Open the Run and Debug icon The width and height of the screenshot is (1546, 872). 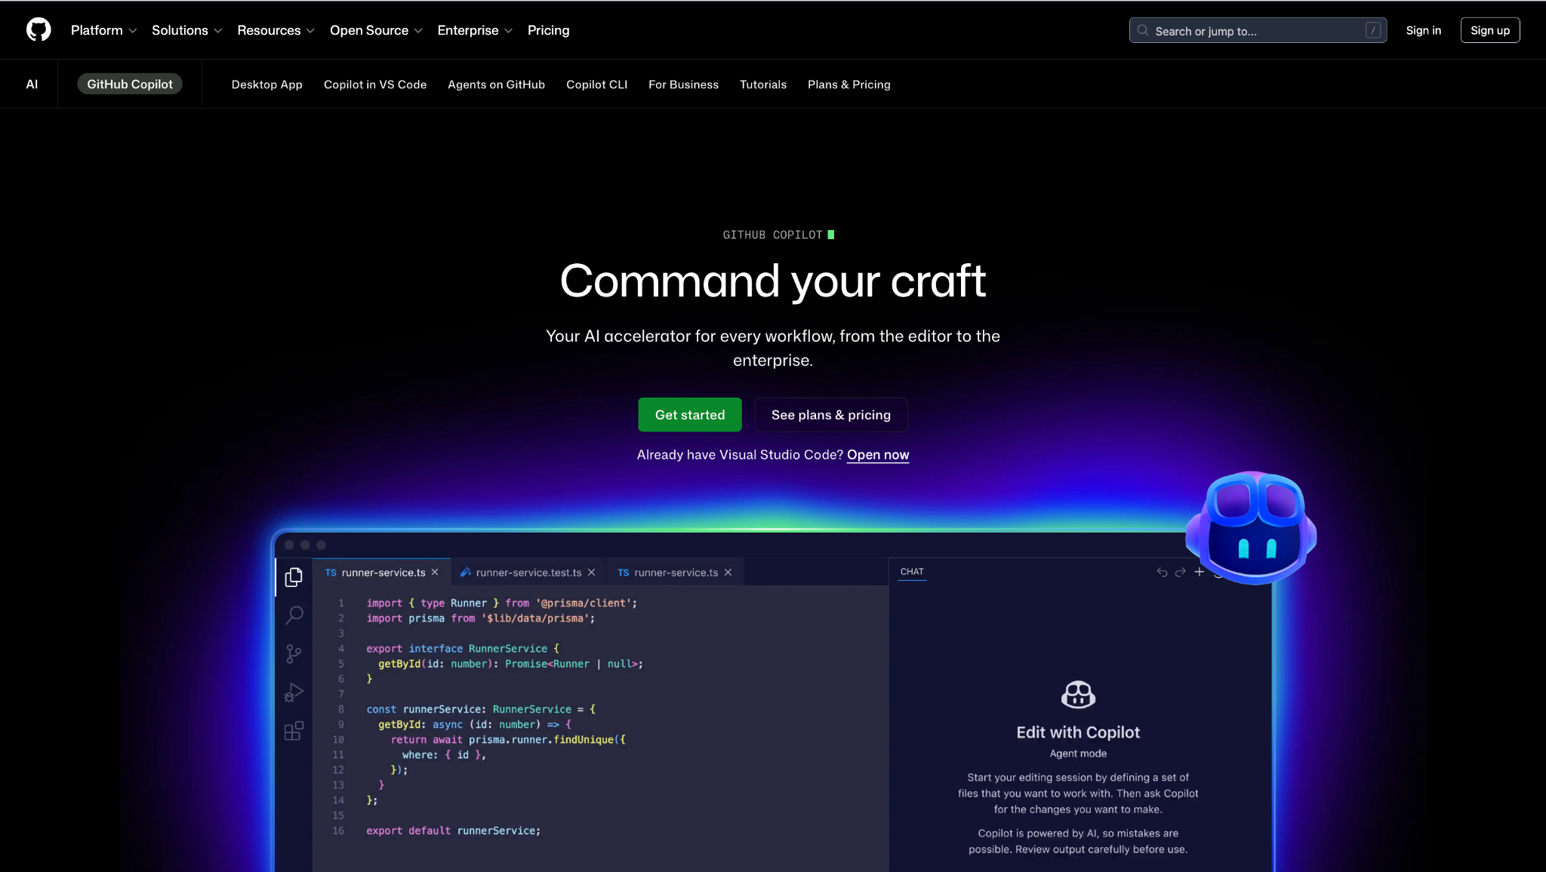pos(294,692)
